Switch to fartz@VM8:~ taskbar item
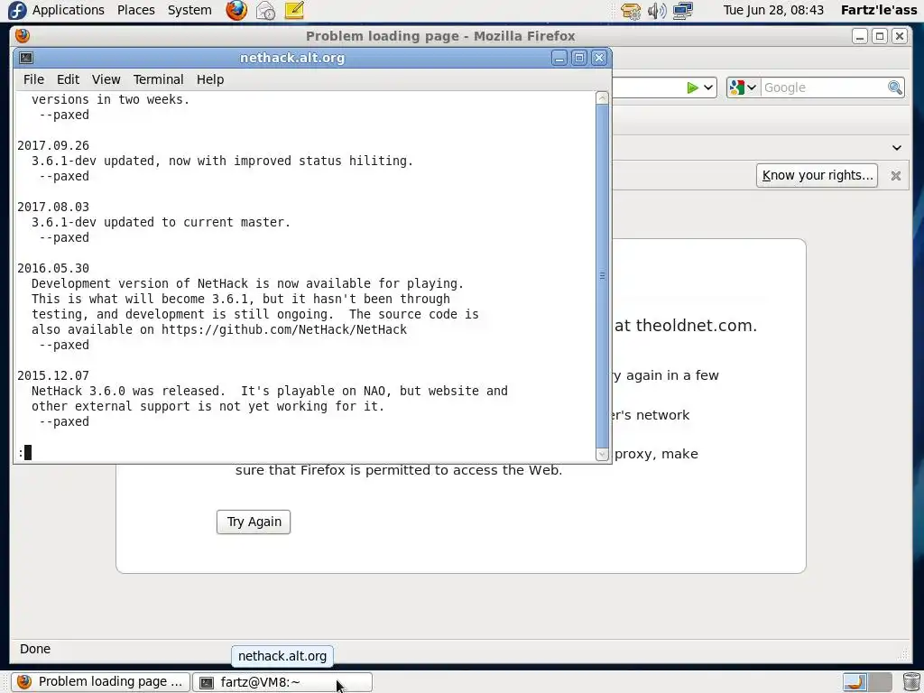924x693 pixels. point(282,682)
